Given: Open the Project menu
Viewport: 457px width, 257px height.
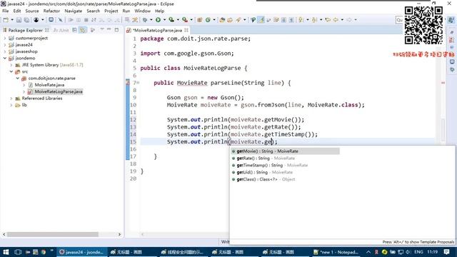Looking at the screenshot, I should pyautogui.click(x=111, y=11).
